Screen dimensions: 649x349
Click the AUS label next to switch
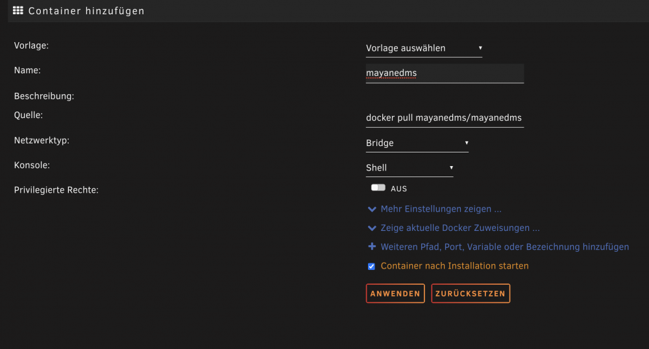pyautogui.click(x=398, y=189)
